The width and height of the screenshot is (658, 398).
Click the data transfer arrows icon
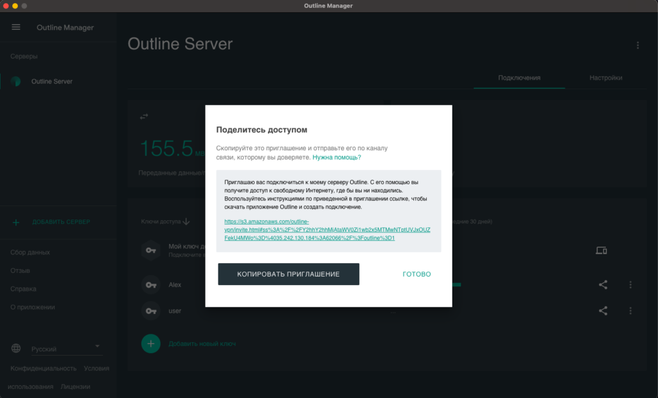coord(144,117)
